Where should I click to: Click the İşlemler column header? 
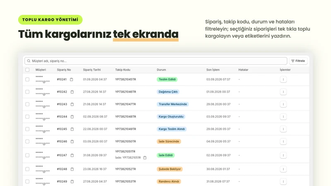[285, 70]
